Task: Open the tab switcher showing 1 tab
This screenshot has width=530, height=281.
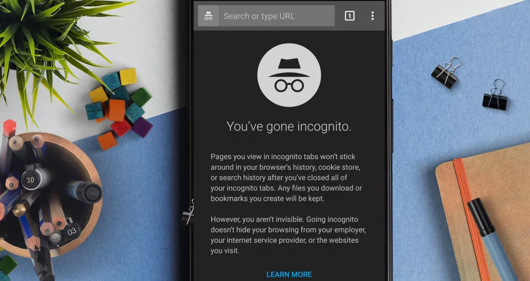Action: [x=349, y=16]
